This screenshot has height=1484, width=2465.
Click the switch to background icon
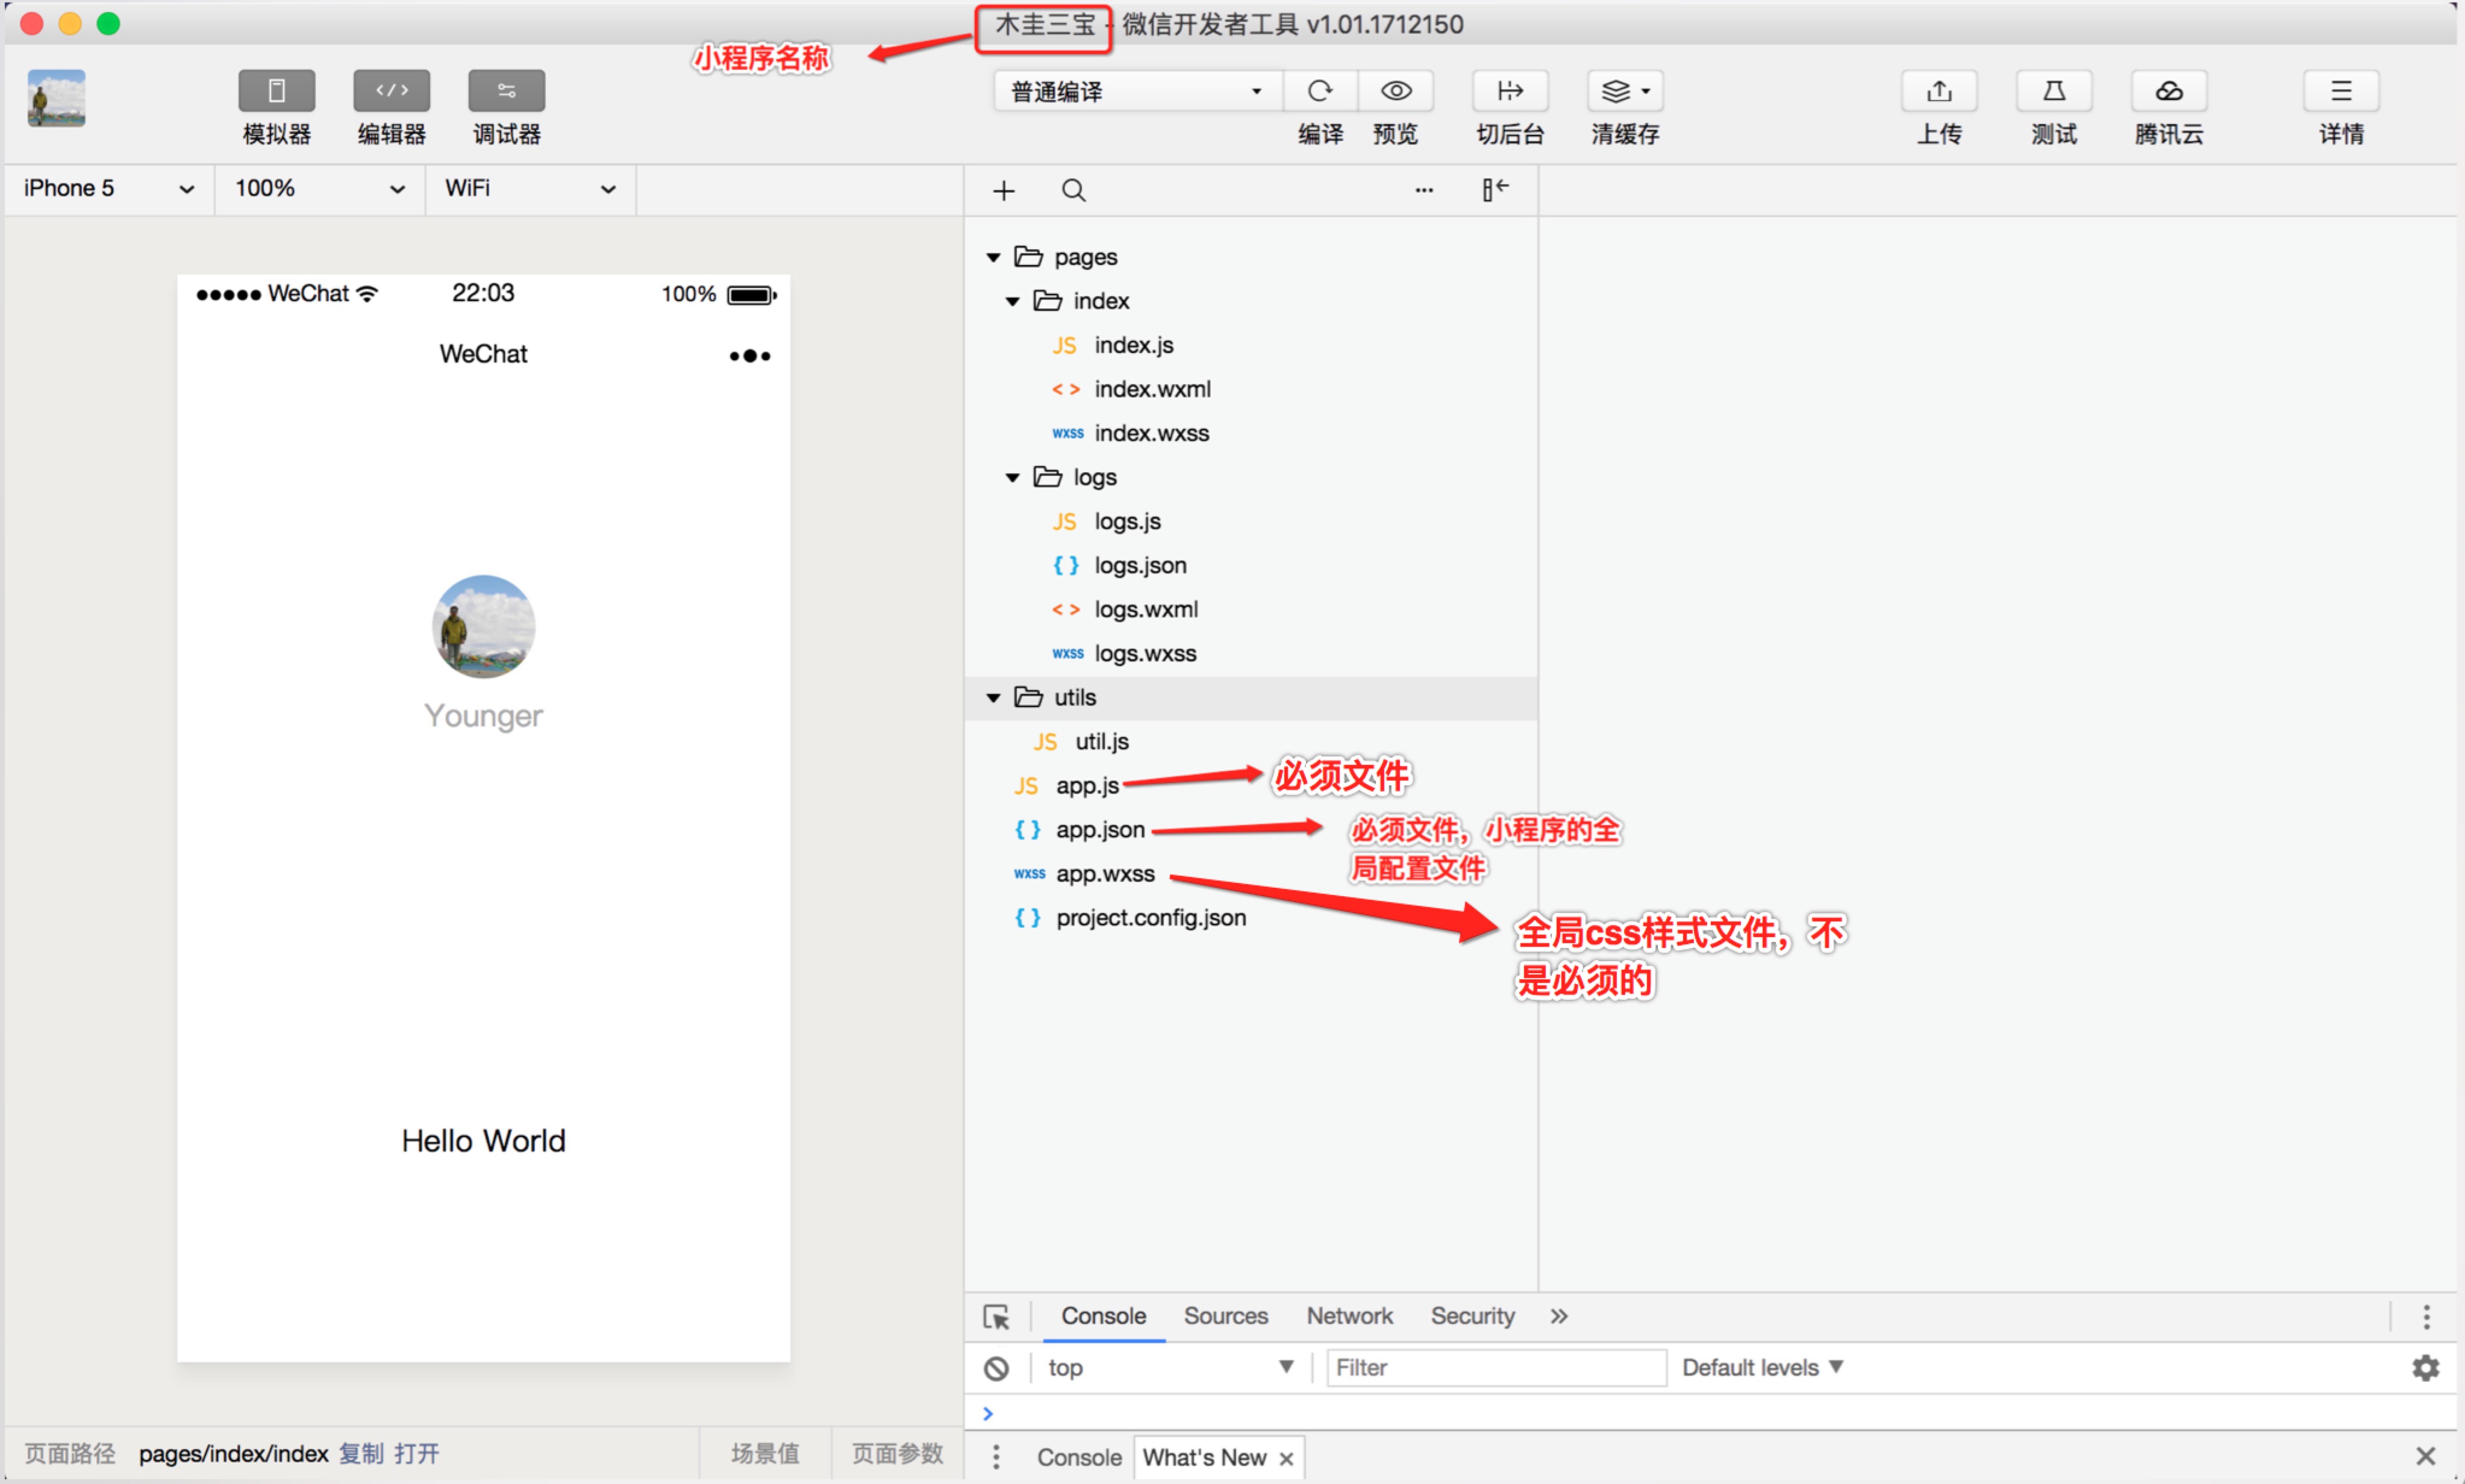point(1510,91)
